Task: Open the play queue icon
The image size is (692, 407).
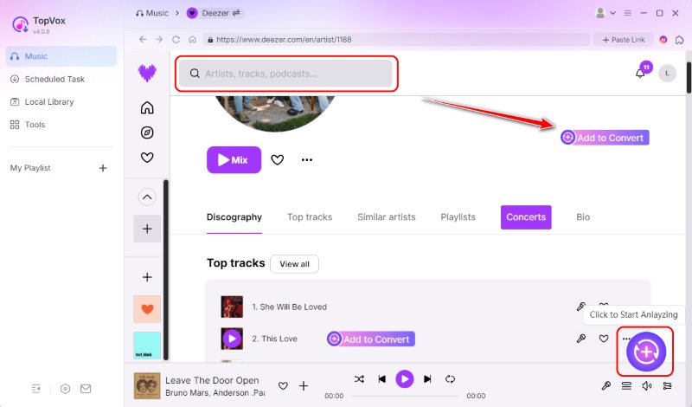Action: coord(626,386)
